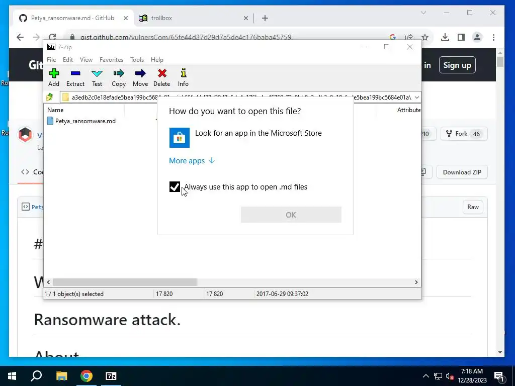Click scroll right arrow in 7-Zip
The width and height of the screenshot is (515, 386).
tap(416, 282)
